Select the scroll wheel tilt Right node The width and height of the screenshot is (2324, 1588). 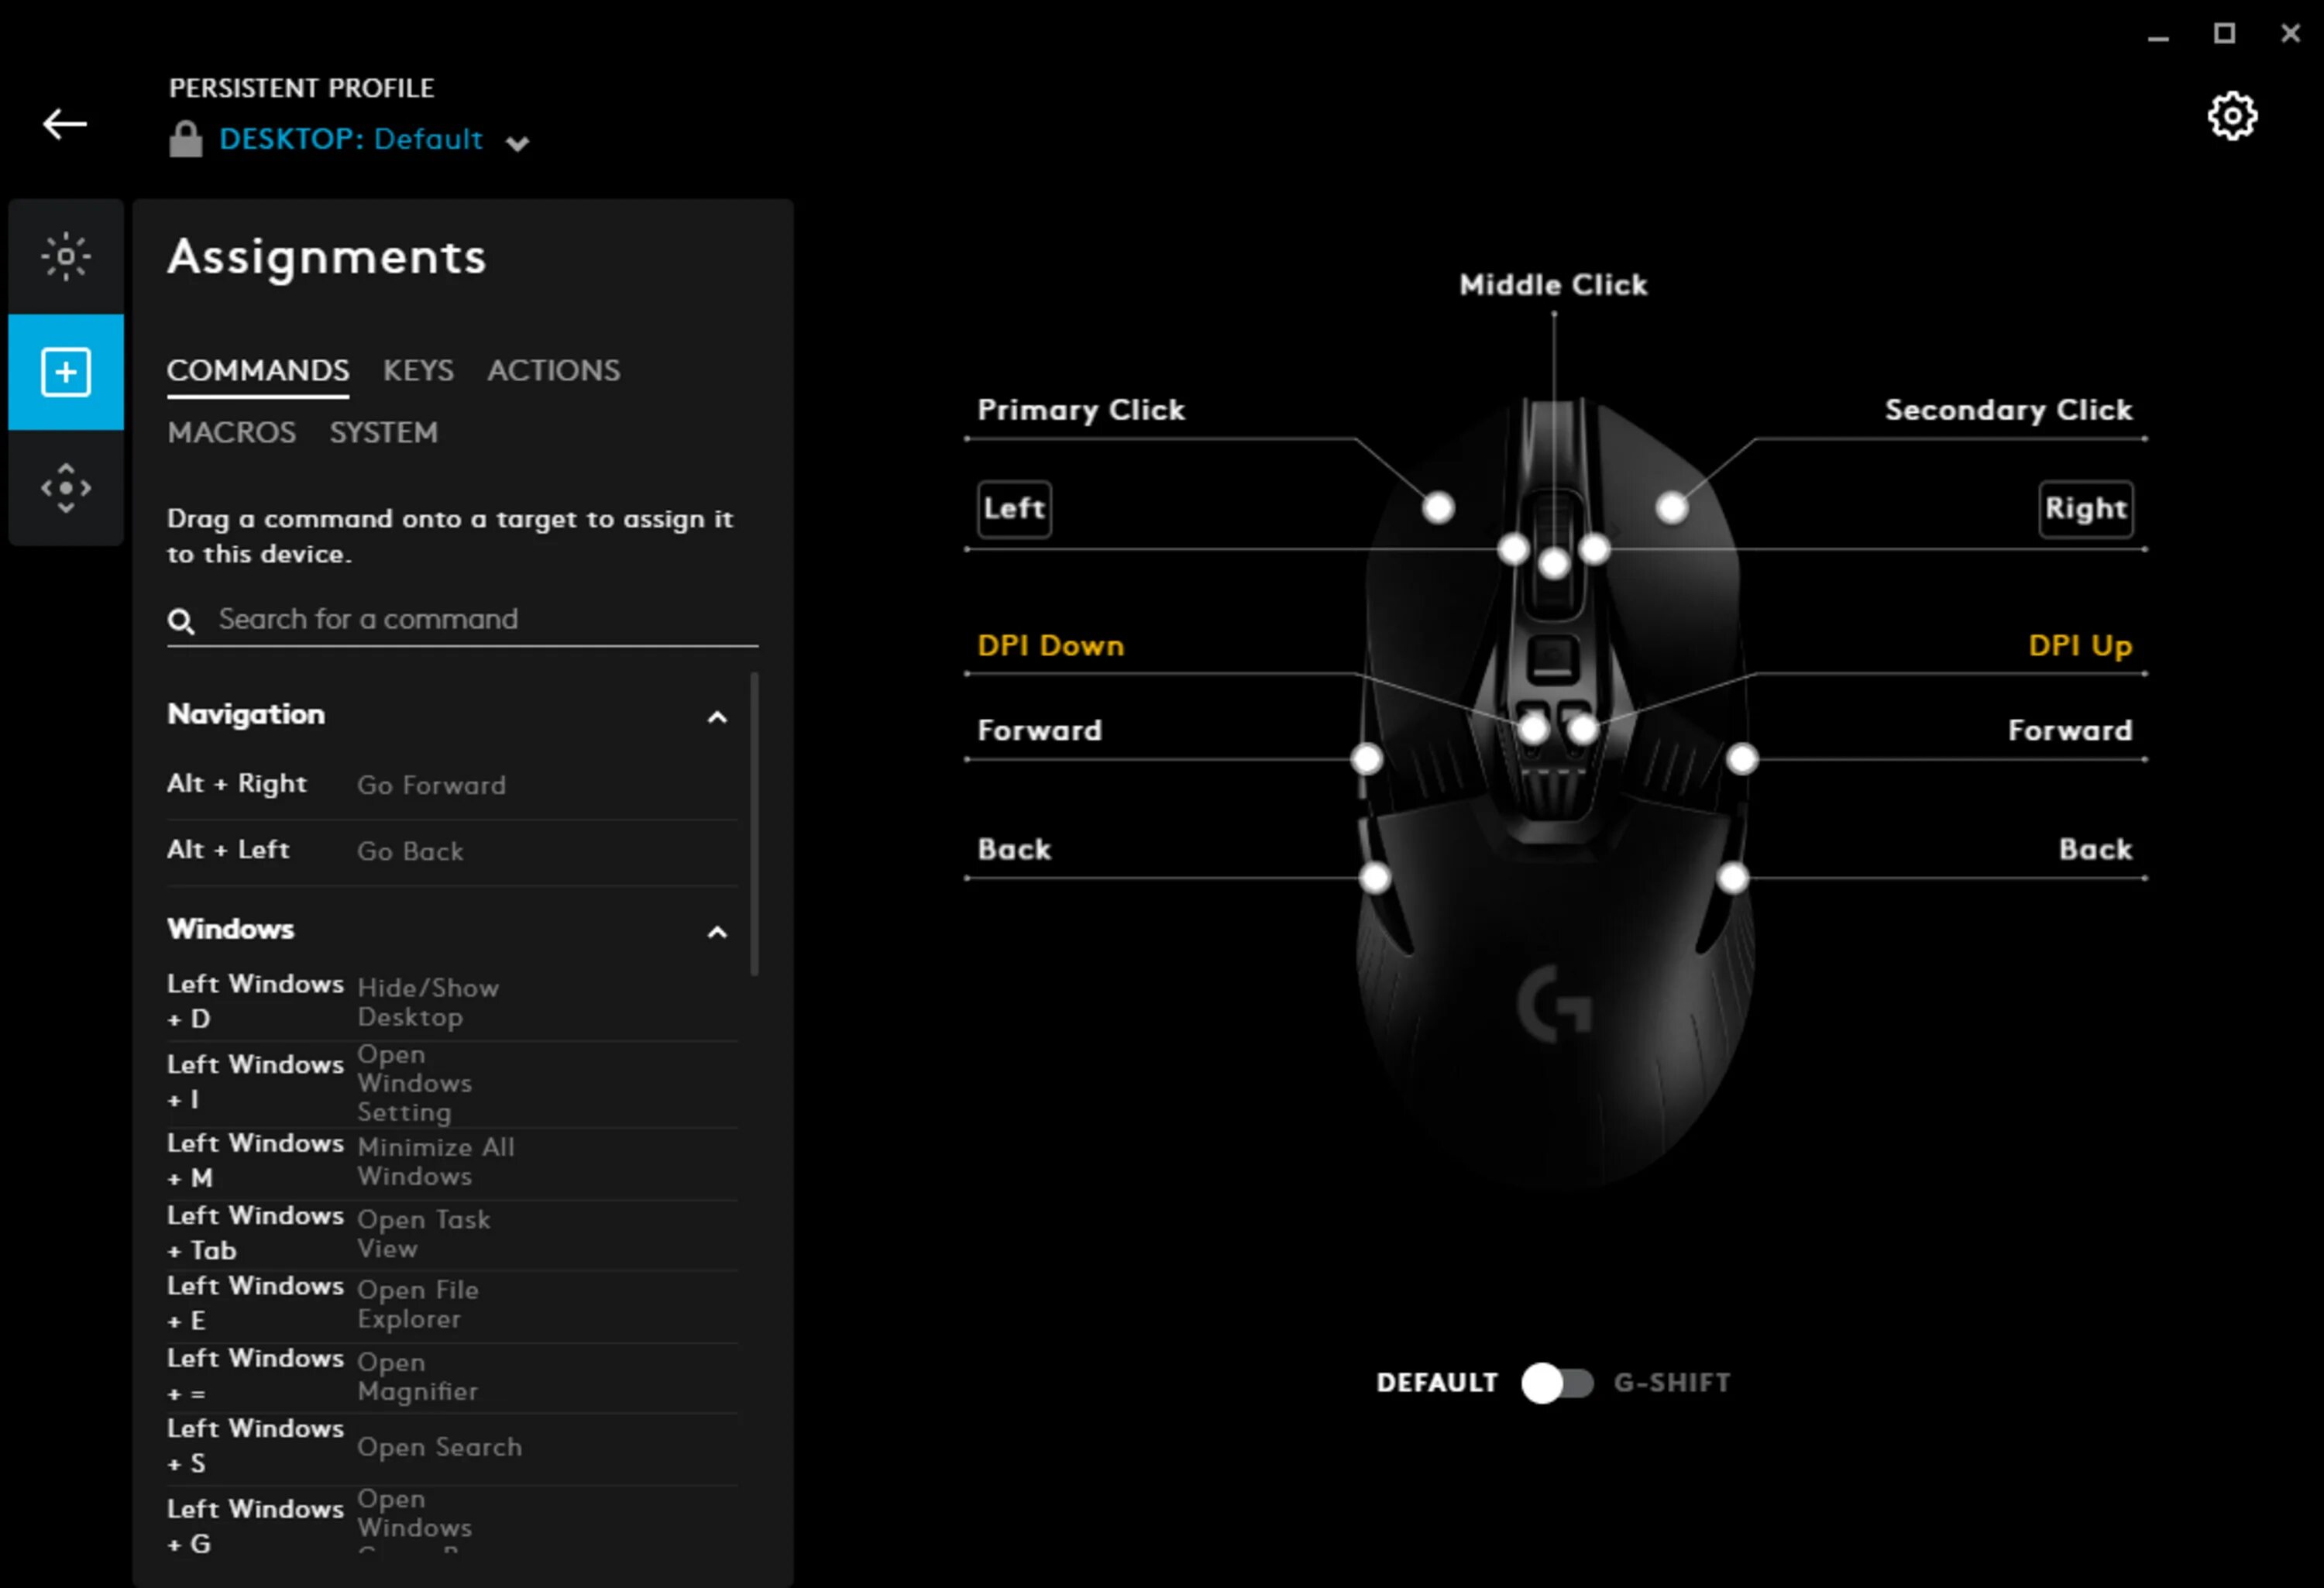[x=1594, y=548]
